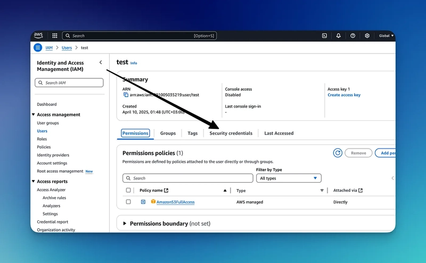Select all policies header checkbox
The width and height of the screenshot is (426, 263).
pyautogui.click(x=128, y=190)
